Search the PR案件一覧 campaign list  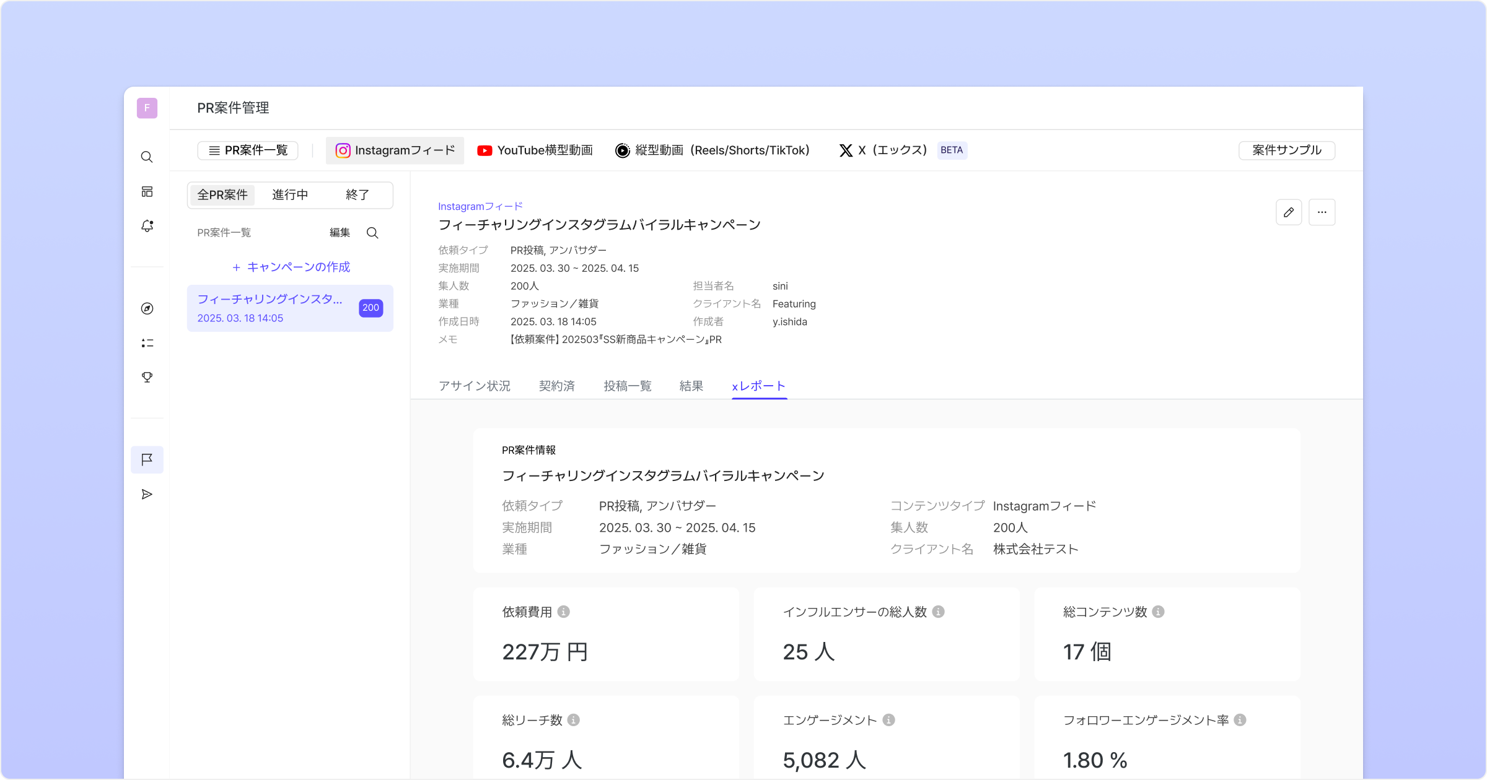372,233
